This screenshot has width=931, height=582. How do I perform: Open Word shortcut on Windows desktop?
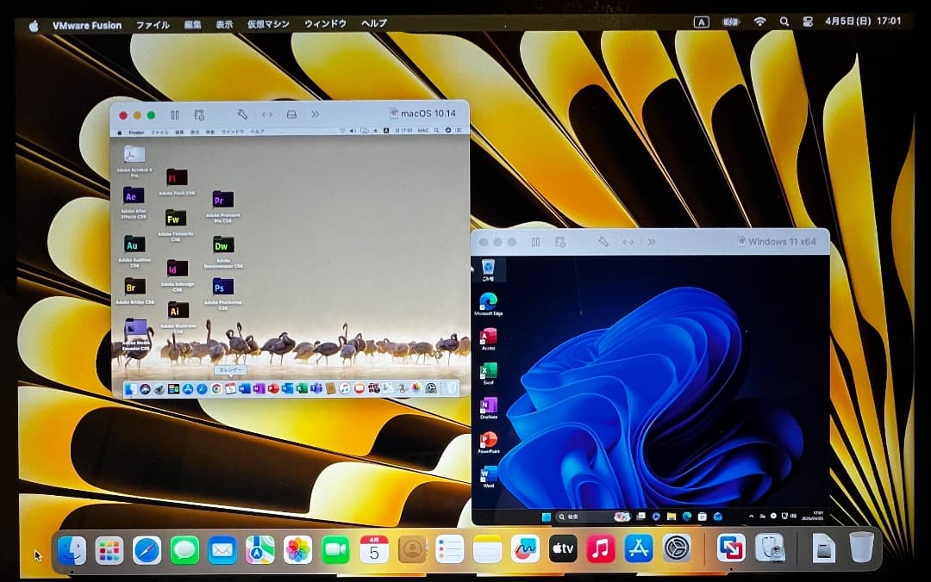[489, 476]
